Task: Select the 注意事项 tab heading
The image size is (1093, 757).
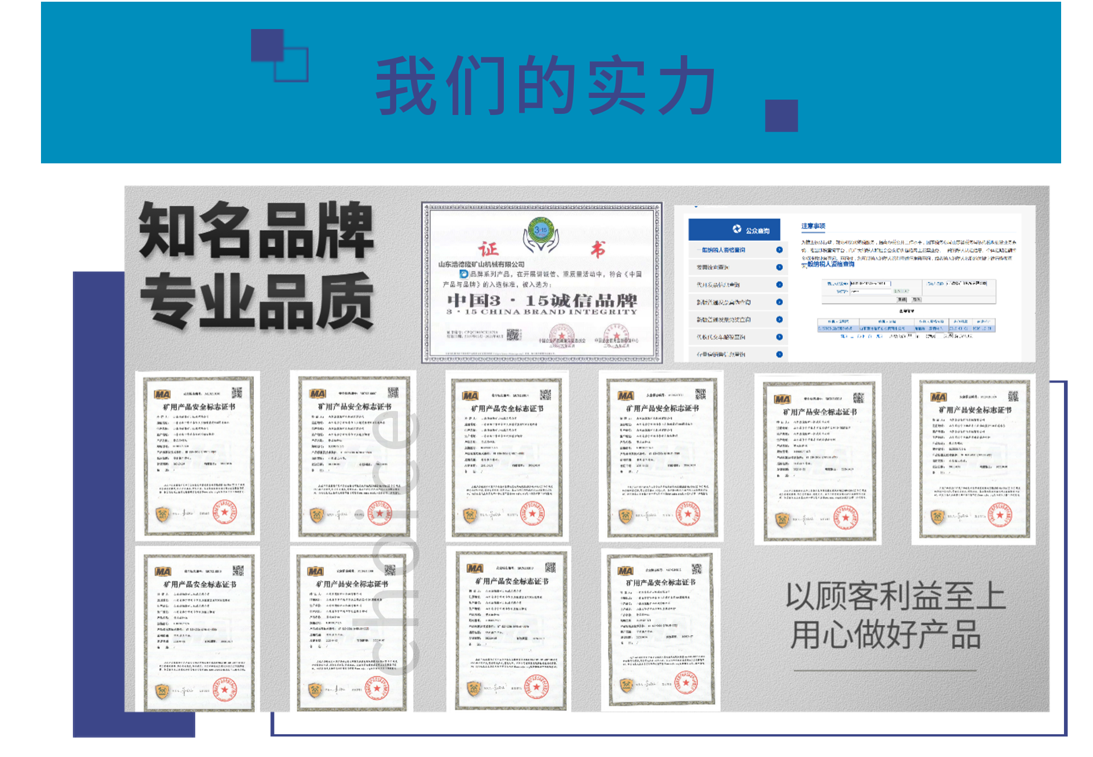Action: (813, 226)
